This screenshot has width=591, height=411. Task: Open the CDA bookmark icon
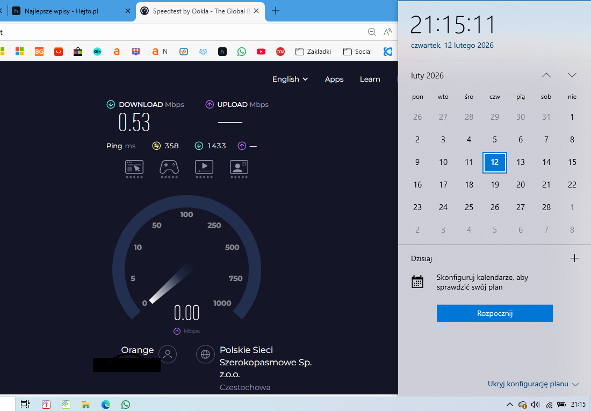(x=280, y=52)
